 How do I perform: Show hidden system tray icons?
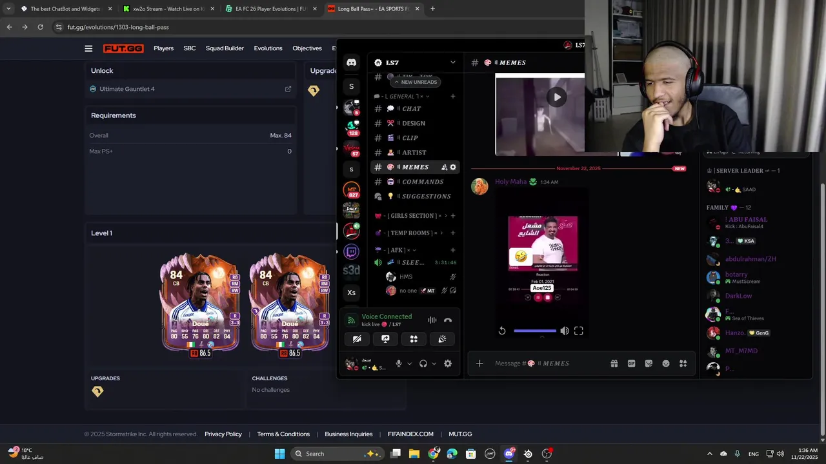pyautogui.click(x=710, y=454)
